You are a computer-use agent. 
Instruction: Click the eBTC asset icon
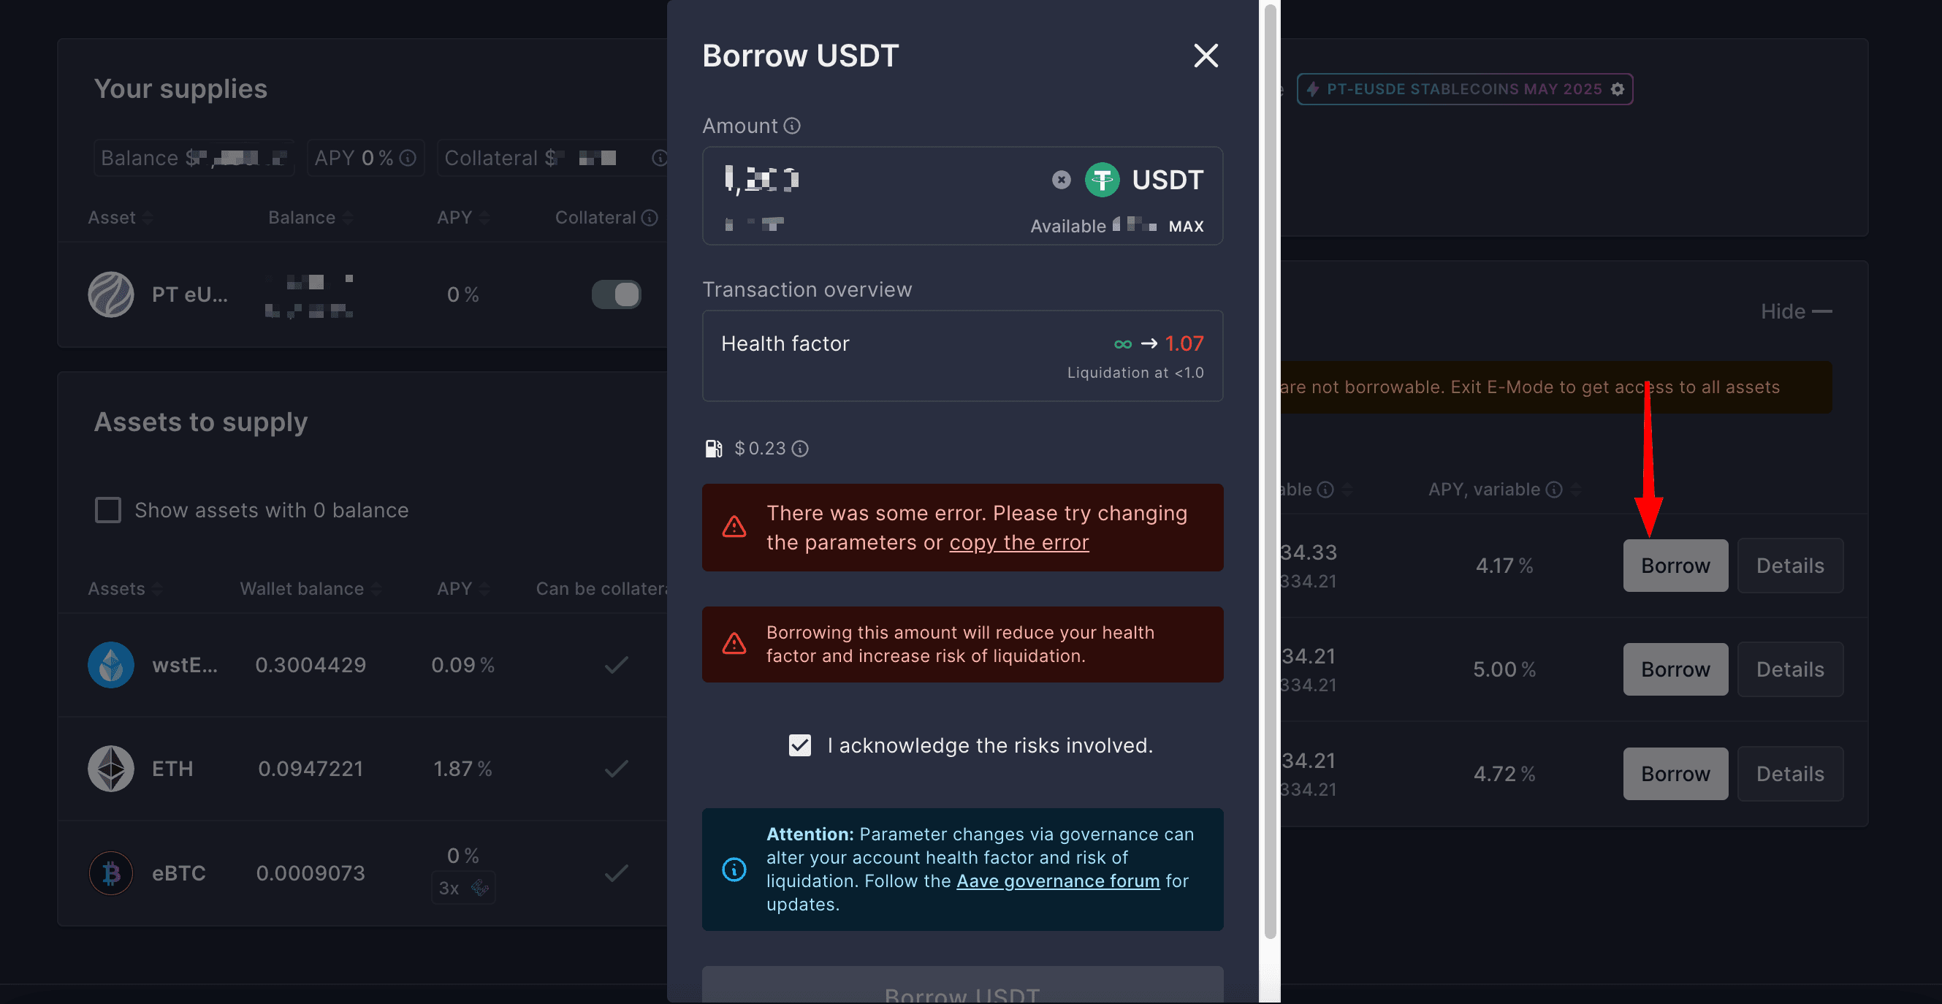tap(111, 873)
